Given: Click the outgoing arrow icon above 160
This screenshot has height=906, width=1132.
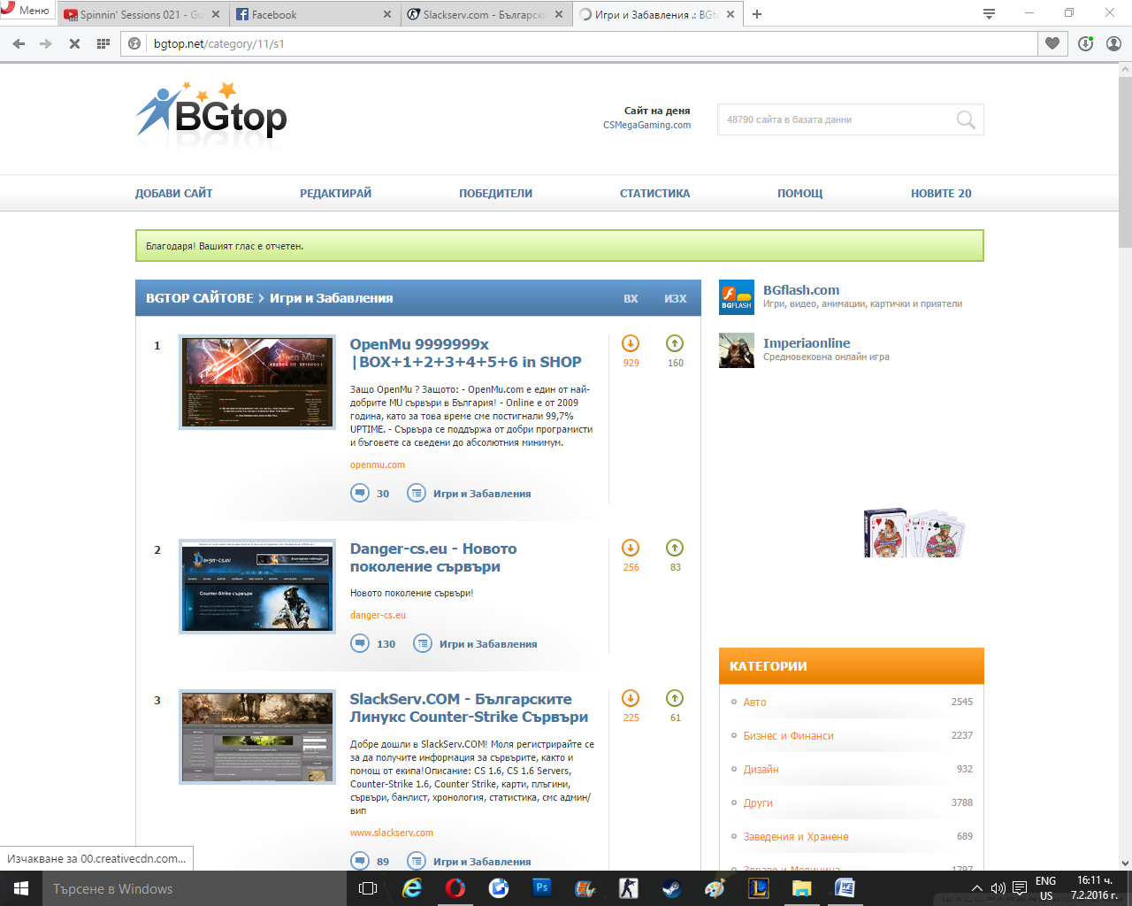Looking at the screenshot, I should pos(675,343).
